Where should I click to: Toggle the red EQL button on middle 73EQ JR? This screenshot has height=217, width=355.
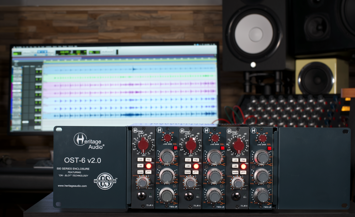click(222, 148)
